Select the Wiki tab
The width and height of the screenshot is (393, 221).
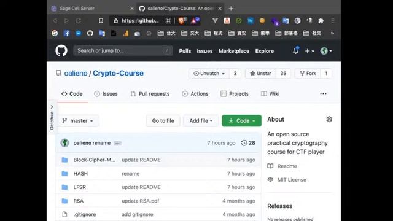pyautogui.click(x=270, y=94)
